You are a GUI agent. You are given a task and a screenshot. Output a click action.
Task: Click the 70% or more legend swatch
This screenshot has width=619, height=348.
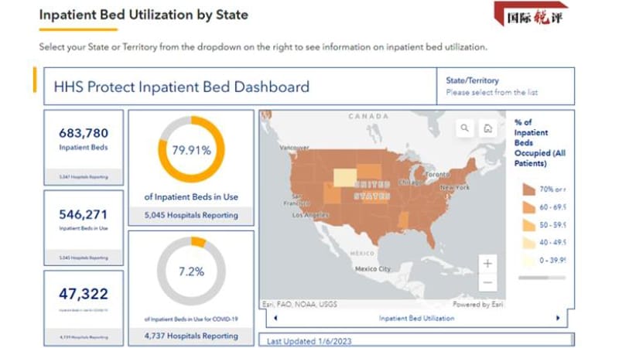click(x=528, y=189)
